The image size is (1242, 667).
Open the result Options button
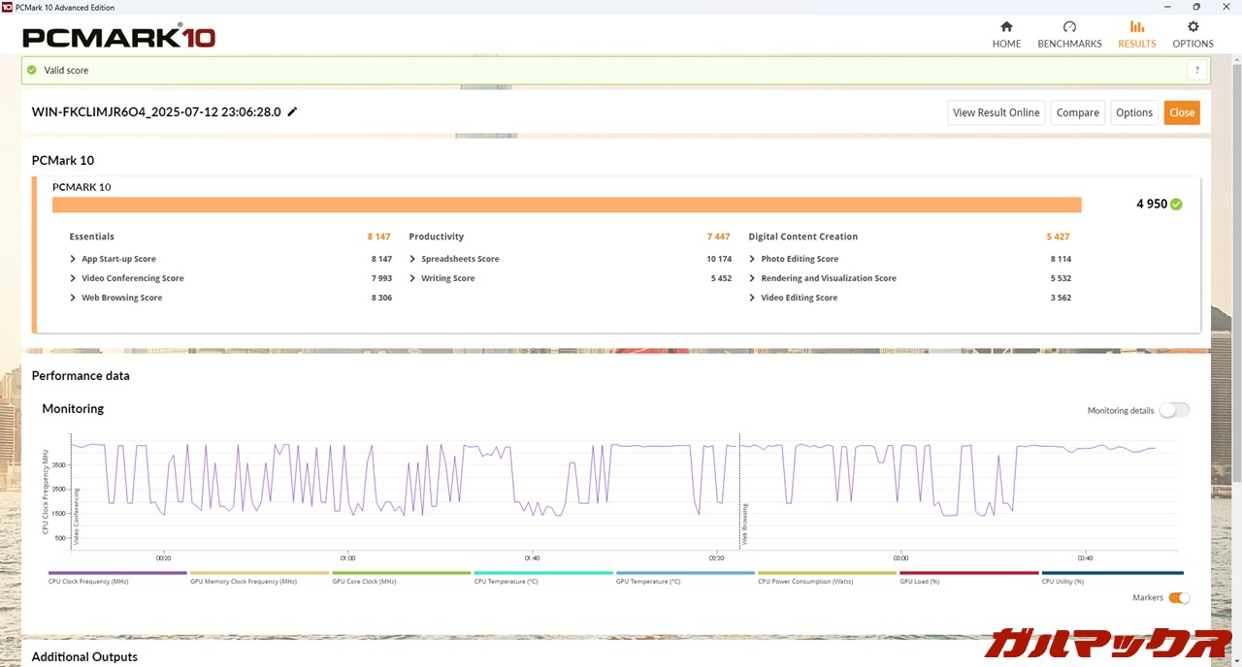click(1133, 112)
